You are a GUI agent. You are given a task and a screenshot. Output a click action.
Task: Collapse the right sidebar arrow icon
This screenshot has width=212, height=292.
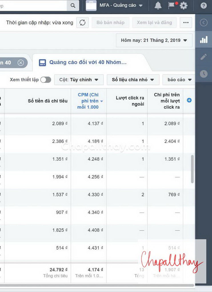coord(203,23)
